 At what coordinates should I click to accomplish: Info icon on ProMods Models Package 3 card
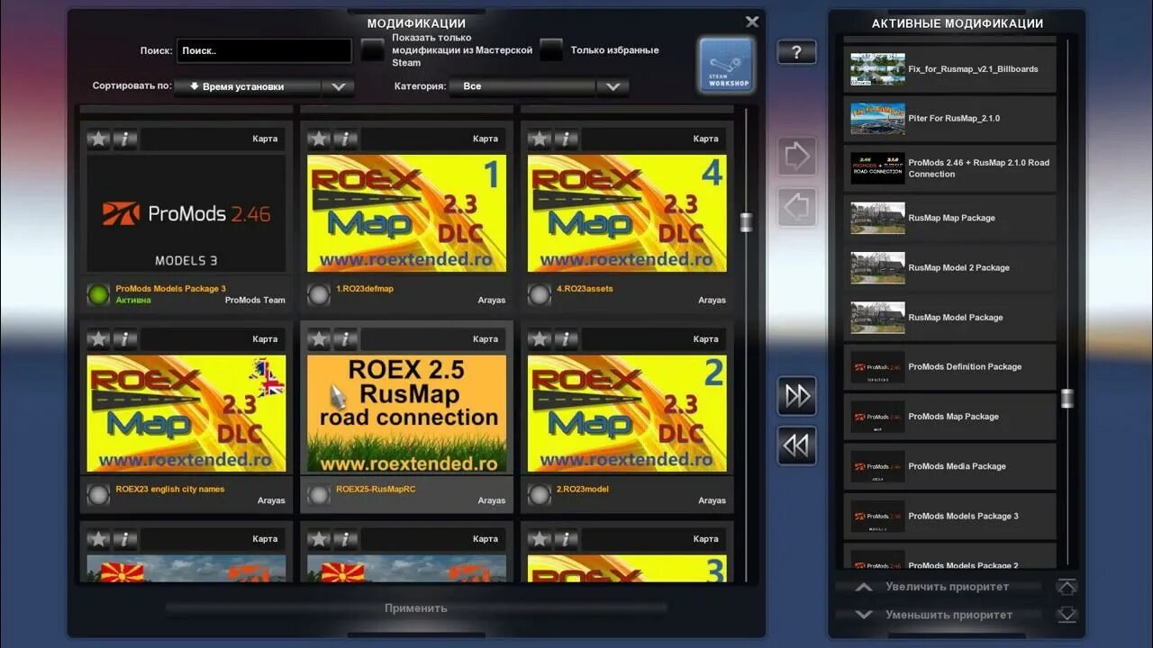click(125, 139)
